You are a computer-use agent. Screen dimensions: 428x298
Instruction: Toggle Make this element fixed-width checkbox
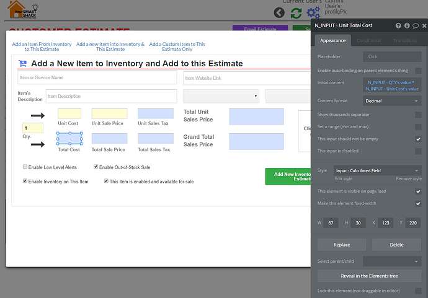coord(418,203)
